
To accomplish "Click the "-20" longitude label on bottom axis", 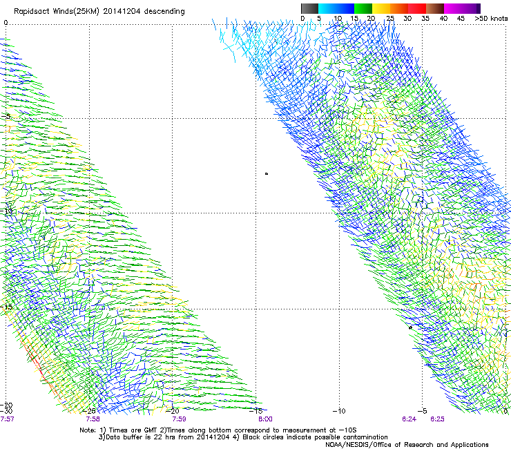I will pyautogui.click(x=173, y=411).
